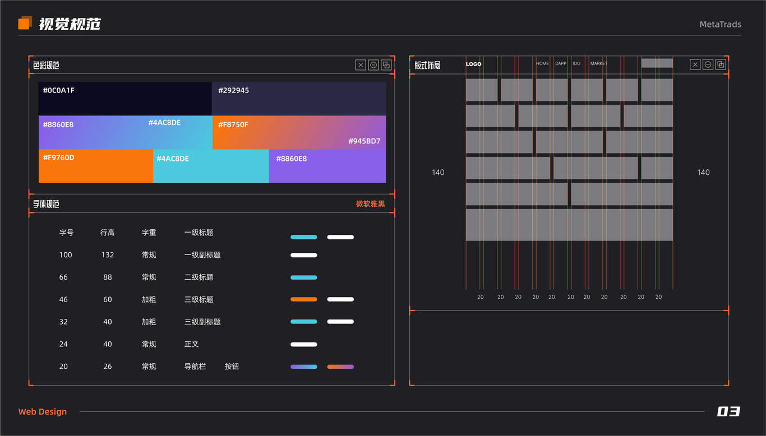Click the orange pill in the 三级标题 row
The image size is (766, 436).
(304, 299)
